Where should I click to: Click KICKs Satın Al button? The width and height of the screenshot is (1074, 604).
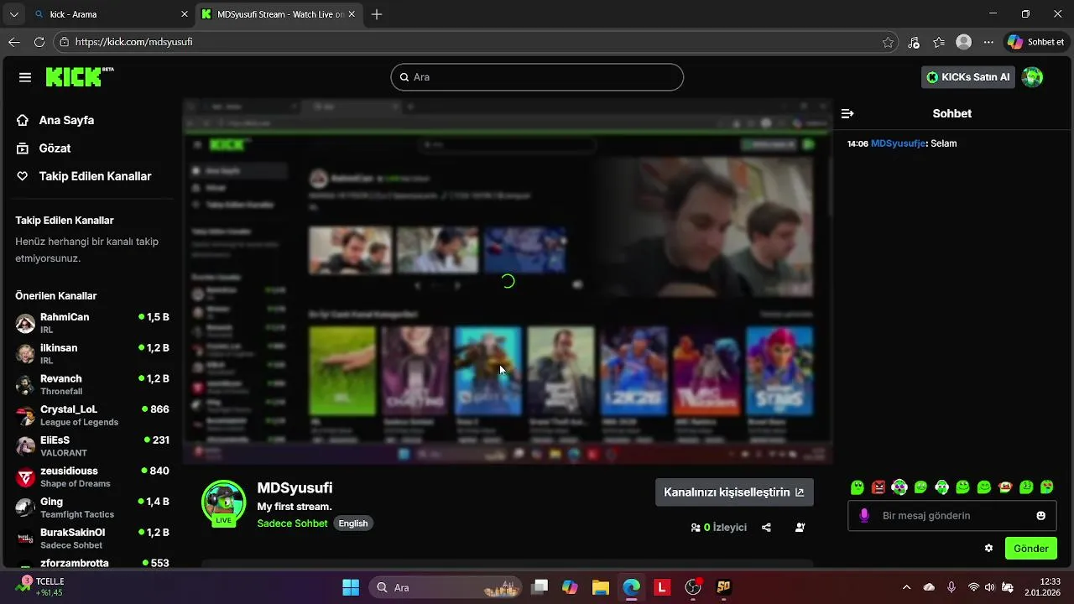(968, 77)
